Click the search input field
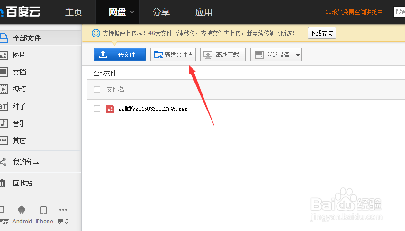405x231 pixels. pyautogui.click(x=399, y=12)
